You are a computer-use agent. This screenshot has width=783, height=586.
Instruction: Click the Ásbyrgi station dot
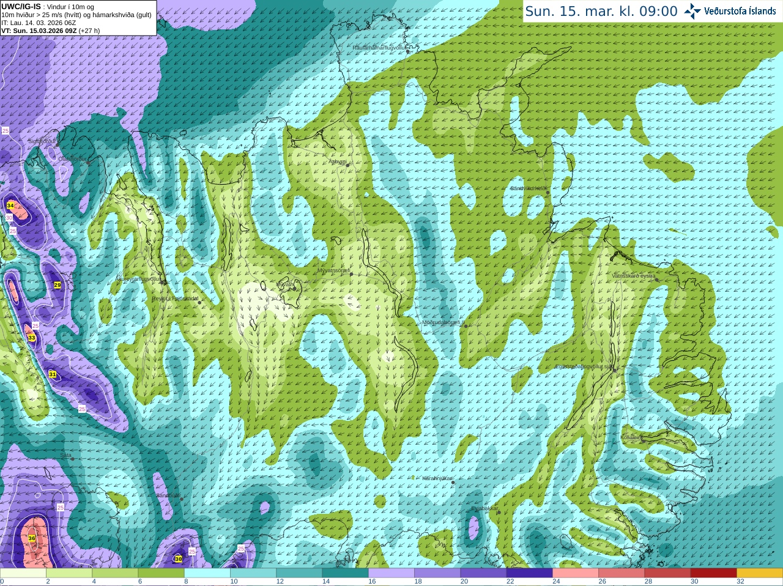click(347, 165)
